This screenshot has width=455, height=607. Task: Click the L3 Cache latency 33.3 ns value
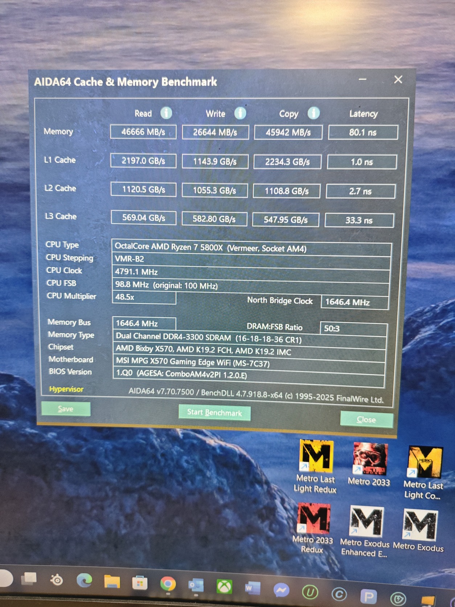(359, 220)
